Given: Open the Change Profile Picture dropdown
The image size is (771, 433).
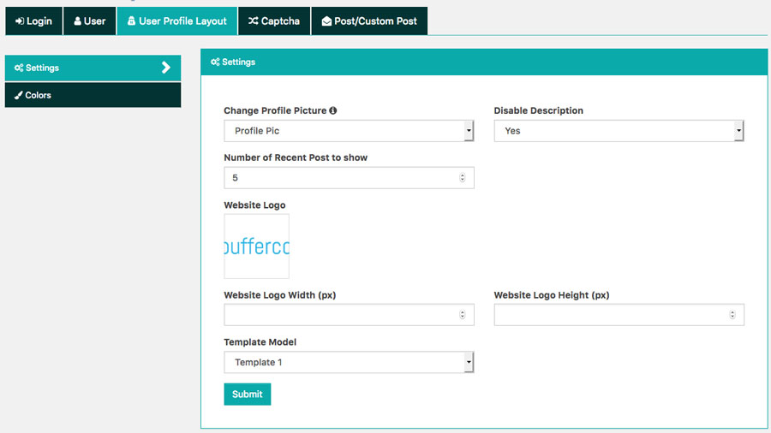Looking at the screenshot, I should pyautogui.click(x=349, y=131).
